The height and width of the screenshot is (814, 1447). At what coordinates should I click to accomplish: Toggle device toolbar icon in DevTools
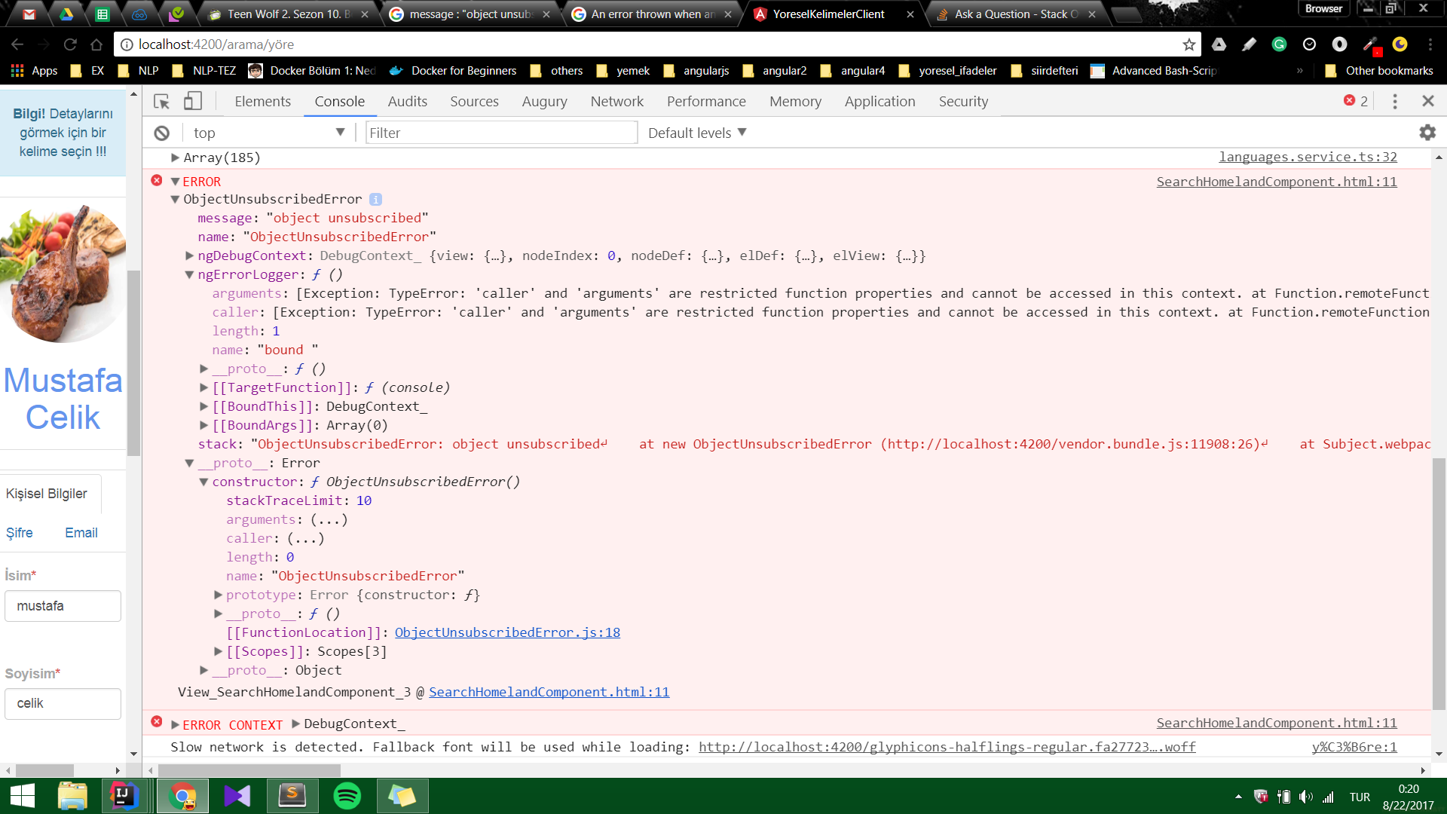click(193, 101)
